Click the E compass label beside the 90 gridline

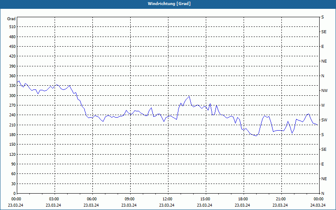pyautogui.click(x=323, y=164)
